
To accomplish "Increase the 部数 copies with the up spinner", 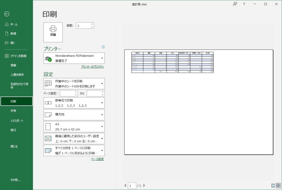I will pyautogui.click(x=92, y=24).
